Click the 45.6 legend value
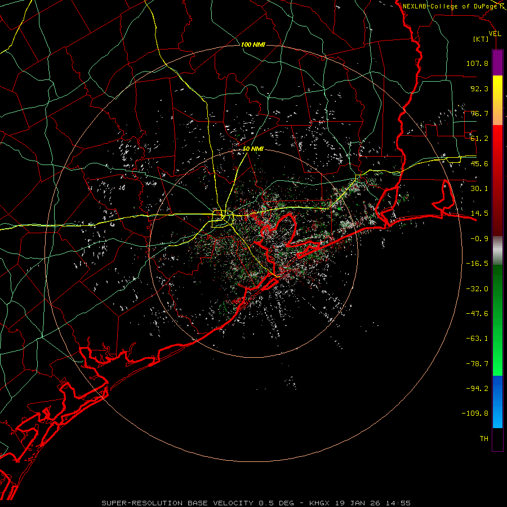This screenshot has height=507, width=507. (x=479, y=163)
